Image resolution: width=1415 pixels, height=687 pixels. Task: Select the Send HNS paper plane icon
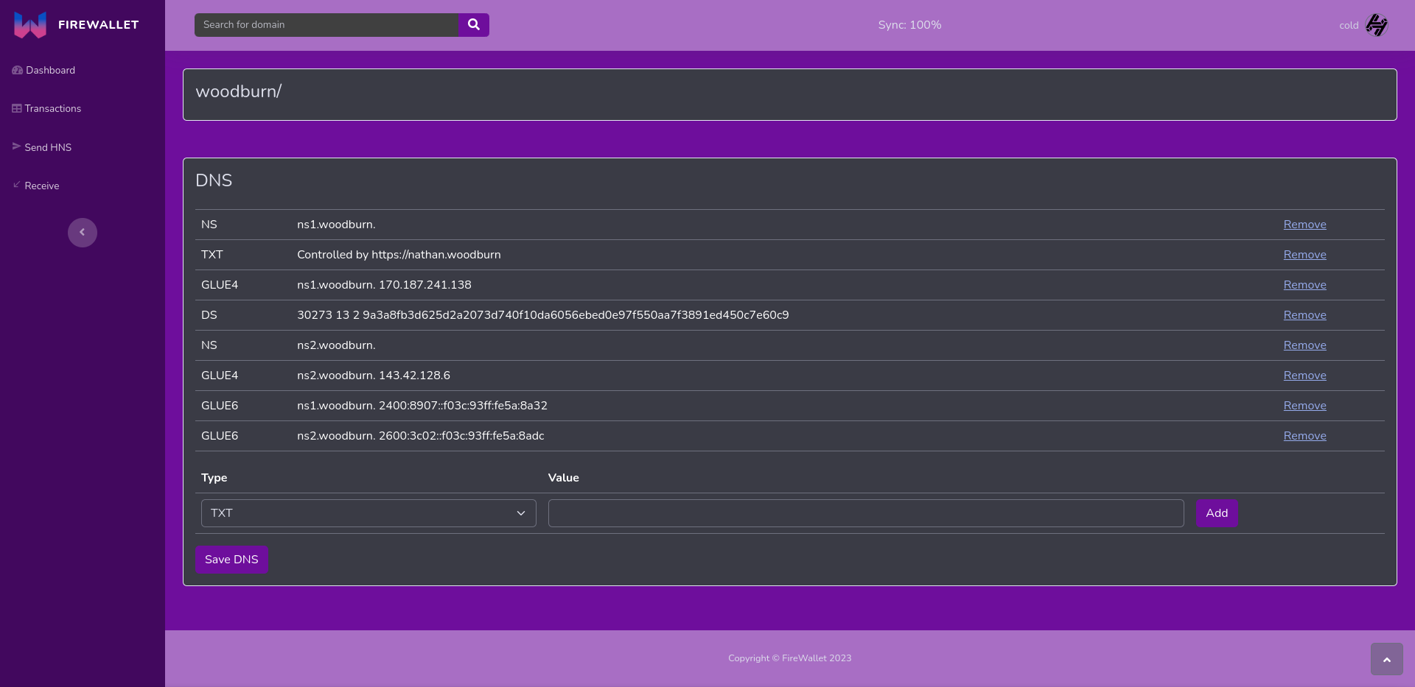point(16,147)
